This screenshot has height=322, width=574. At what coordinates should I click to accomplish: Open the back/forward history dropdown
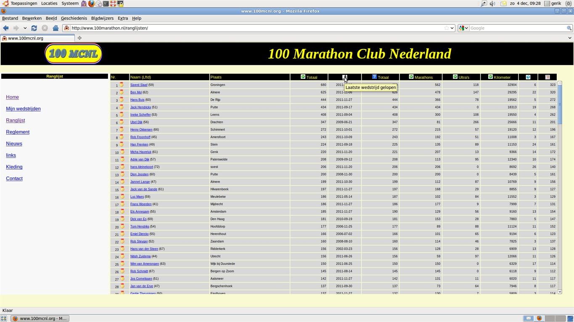click(x=25, y=28)
